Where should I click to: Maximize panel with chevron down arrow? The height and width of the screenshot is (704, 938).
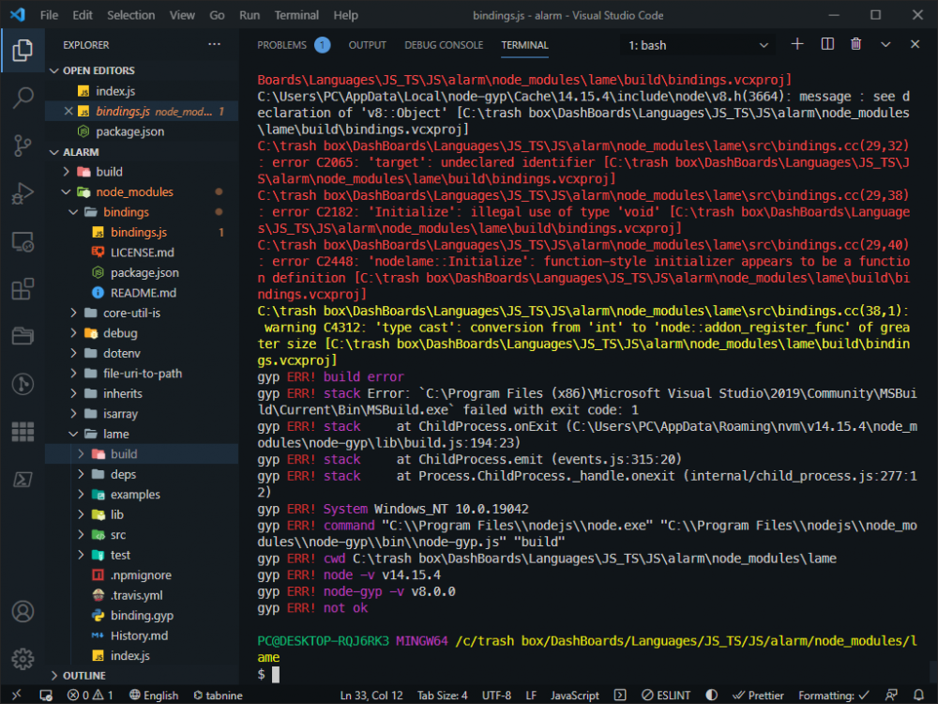pos(885,44)
